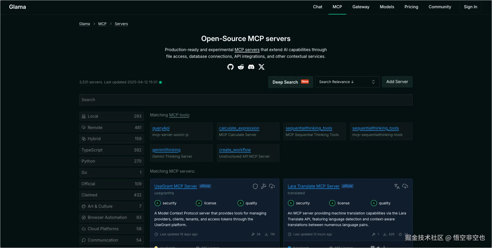Filter servers by Cloud Platforms category
The height and width of the screenshot is (248, 492).
pyautogui.click(x=112, y=229)
